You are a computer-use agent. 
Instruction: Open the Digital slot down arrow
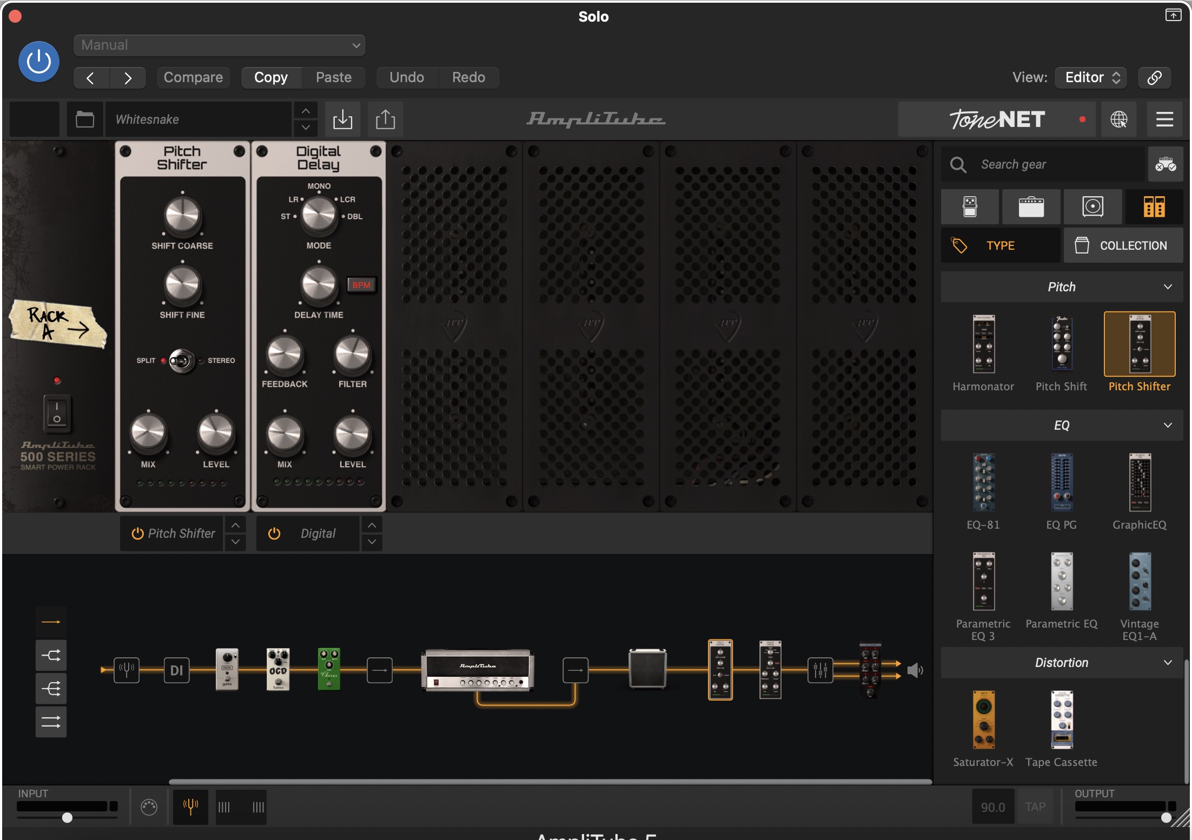coord(372,542)
